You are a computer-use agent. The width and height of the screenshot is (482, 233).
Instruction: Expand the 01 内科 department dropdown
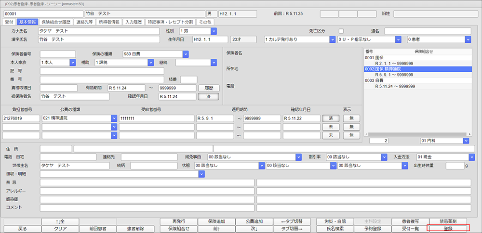pyautogui.click(x=466, y=141)
